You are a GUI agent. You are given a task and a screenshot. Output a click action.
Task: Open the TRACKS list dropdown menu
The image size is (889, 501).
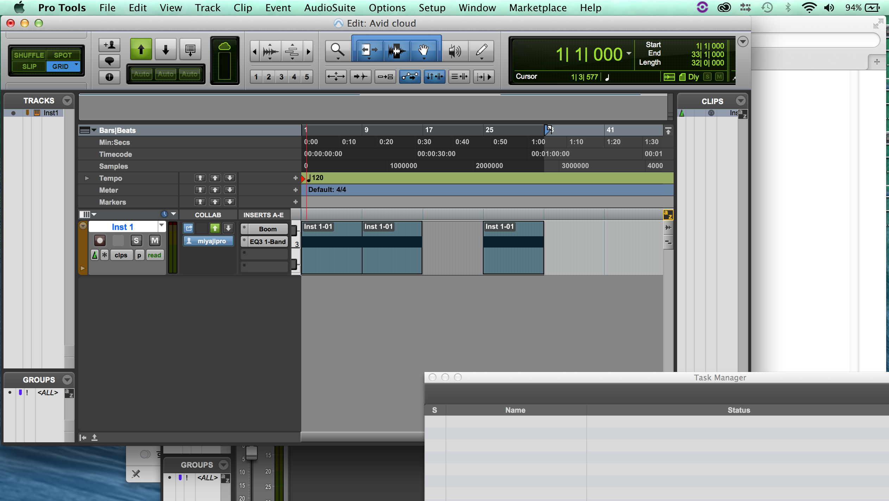[x=67, y=101]
